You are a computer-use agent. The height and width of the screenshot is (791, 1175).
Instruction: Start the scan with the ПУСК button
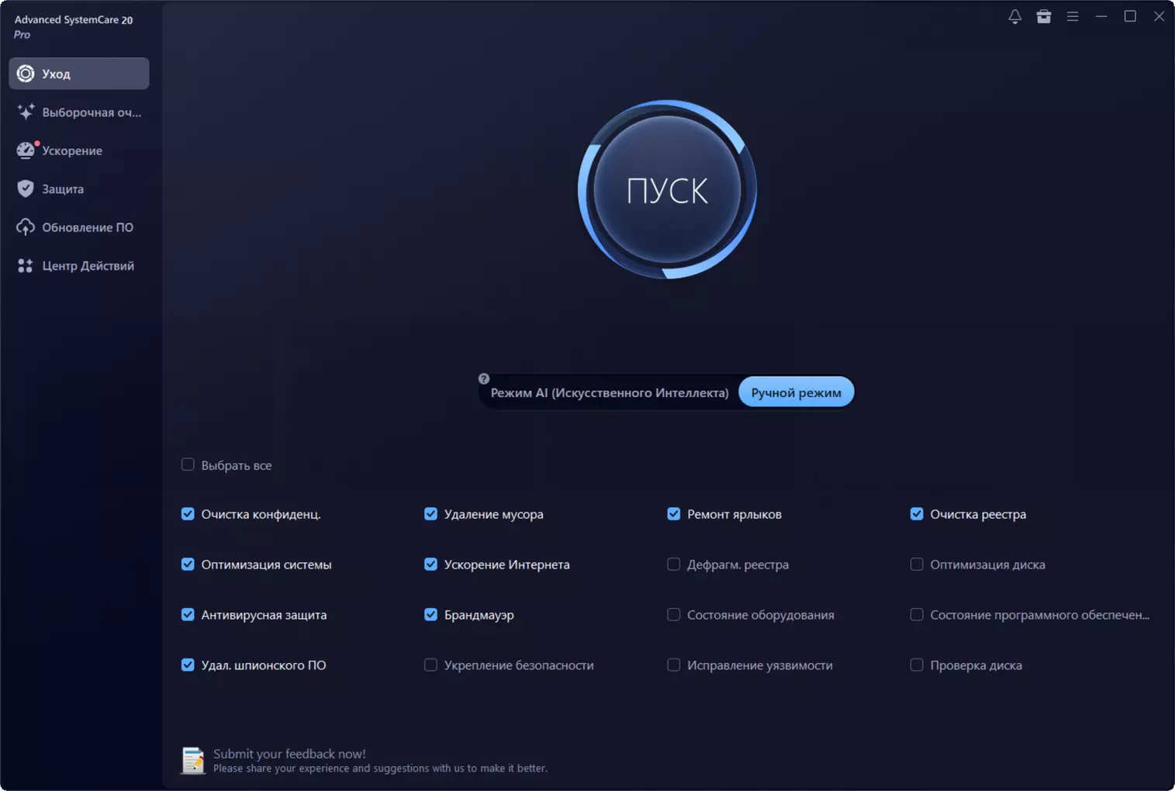(667, 190)
